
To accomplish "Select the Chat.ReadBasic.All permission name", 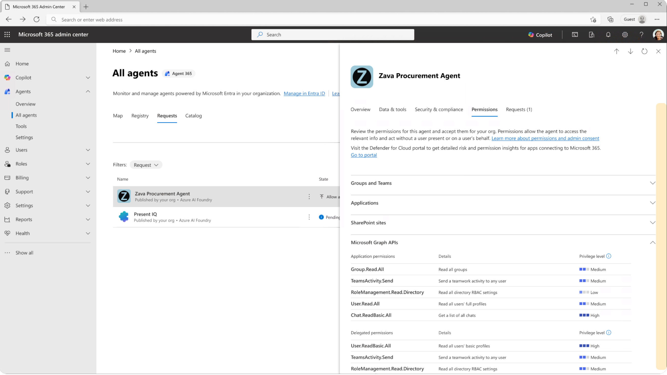I will [371, 315].
